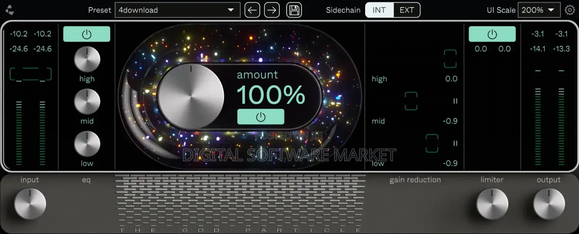This screenshot has width=579, height=234.
Task: Toggle the limiter power button
Action: [x=492, y=34]
